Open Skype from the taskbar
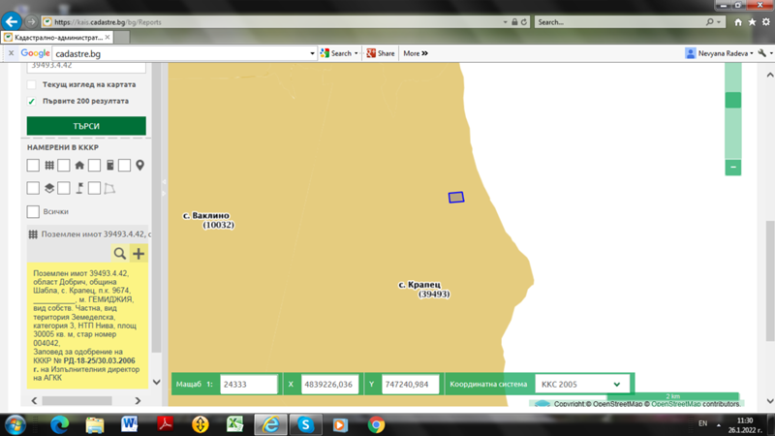 [x=305, y=424]
